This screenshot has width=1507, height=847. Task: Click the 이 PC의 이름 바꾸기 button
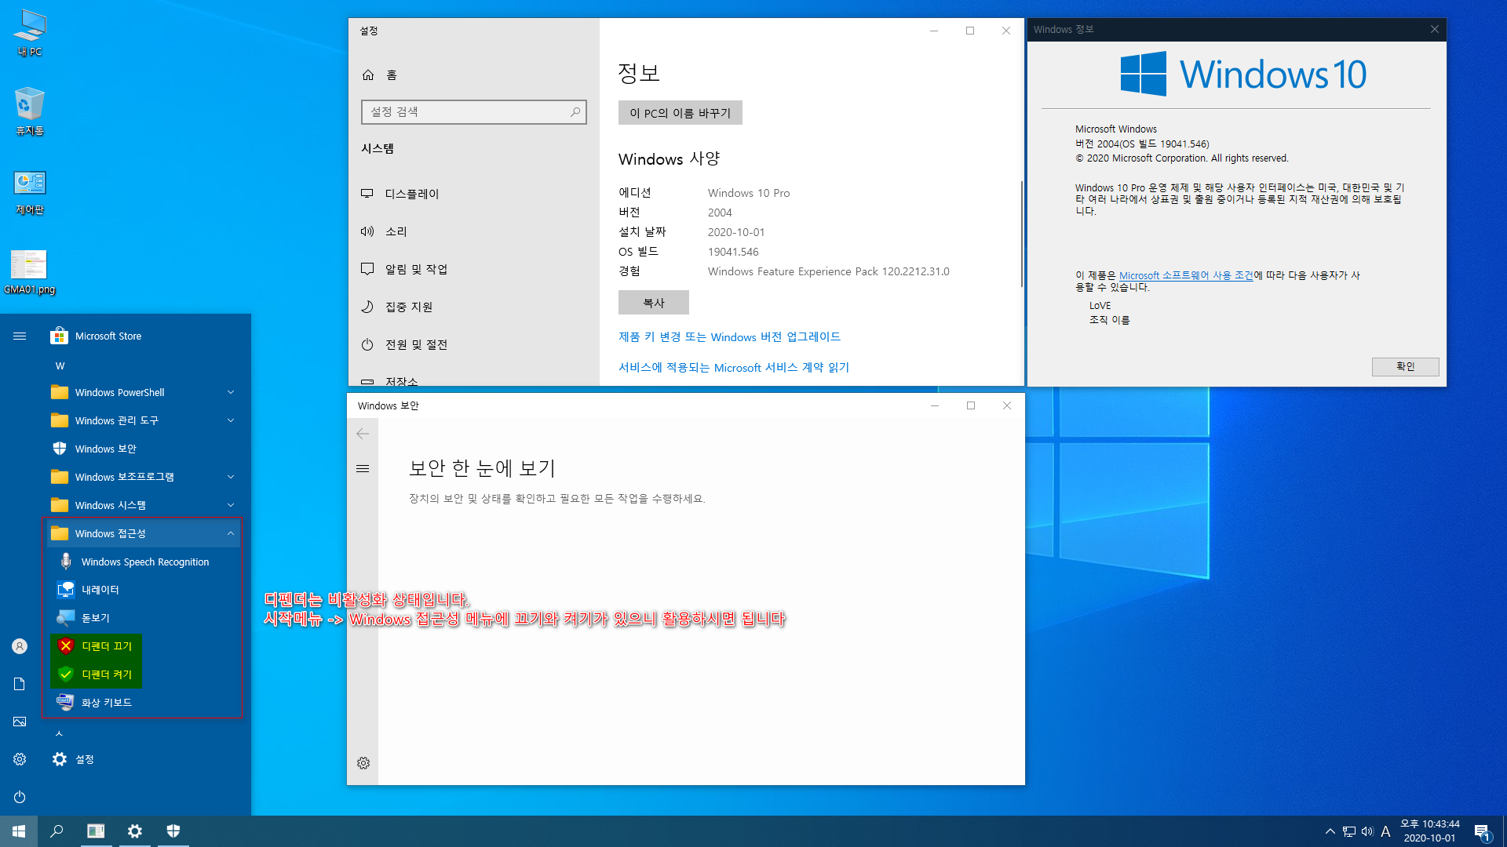(680, 113)
